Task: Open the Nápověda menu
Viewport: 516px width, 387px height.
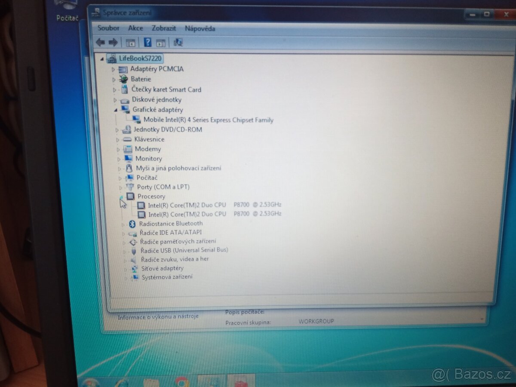Action: [200, 28]
